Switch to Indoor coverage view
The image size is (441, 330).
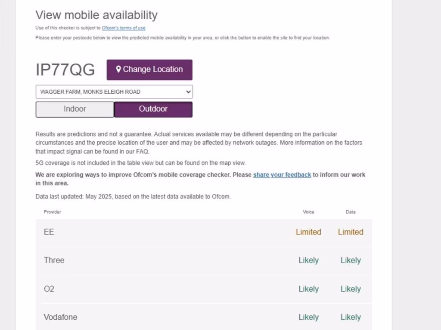tap(75, 109)
